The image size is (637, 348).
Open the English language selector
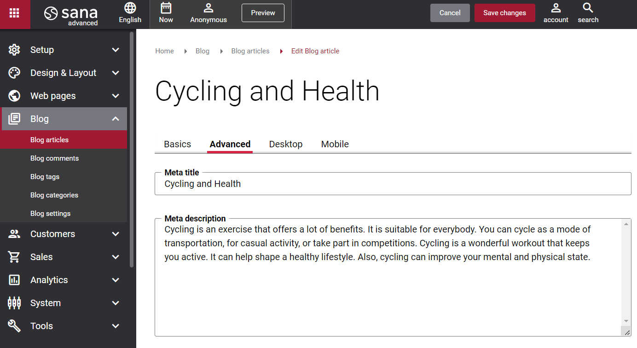(130, 9)
